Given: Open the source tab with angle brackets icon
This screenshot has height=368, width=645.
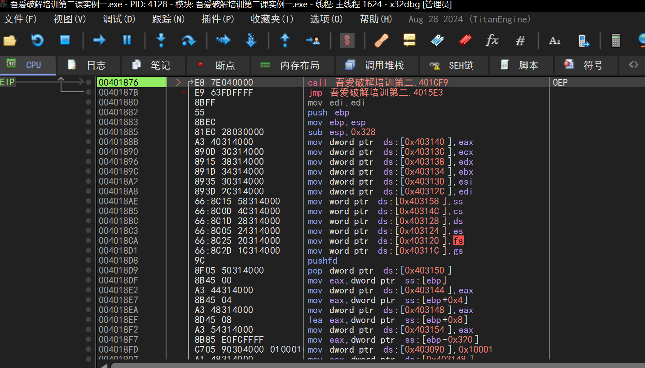Looking at the screenshot, I should 633,65.
